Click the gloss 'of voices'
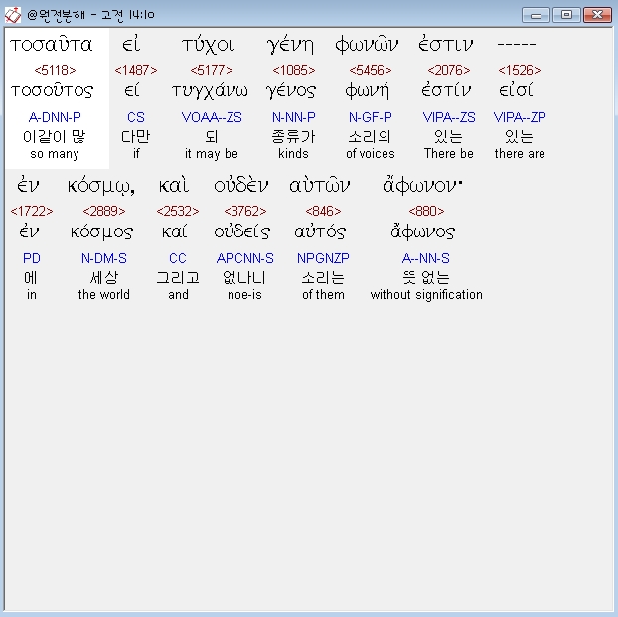Screen dimensions: 618x617 (x=371, y=153)
